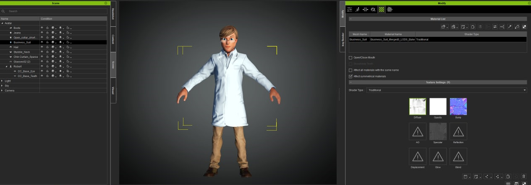
Task: Check Affect all materials with the same name
Action: 351,70
